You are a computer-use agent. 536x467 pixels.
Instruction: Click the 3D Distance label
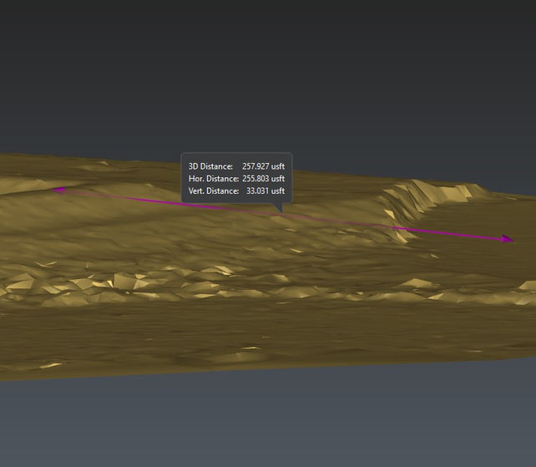pos(210,166)
